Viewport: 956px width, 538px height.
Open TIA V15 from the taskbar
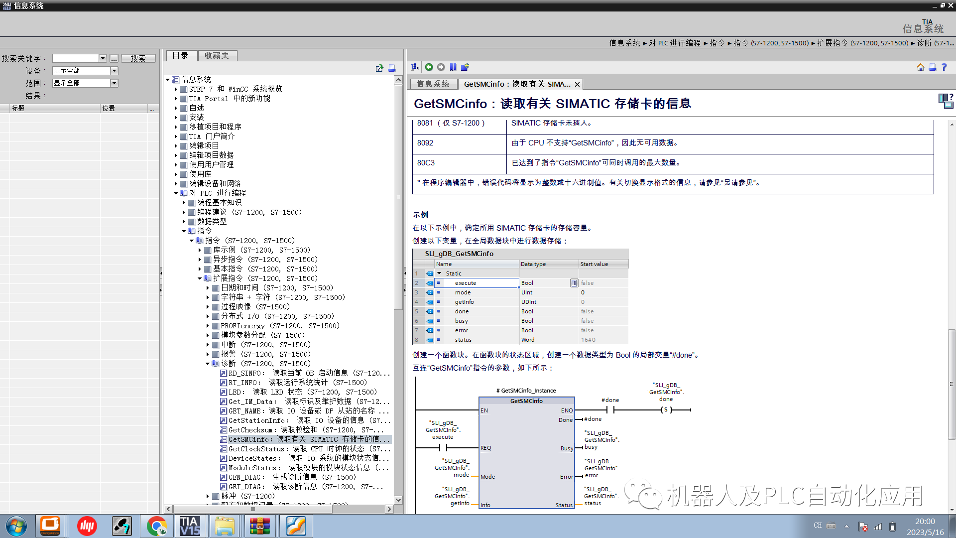coord(190,527)
